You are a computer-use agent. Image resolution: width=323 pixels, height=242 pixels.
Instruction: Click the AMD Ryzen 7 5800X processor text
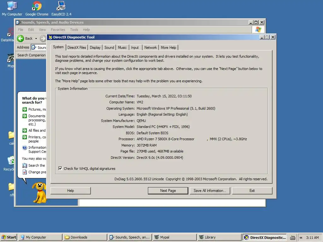tap(165, 139)
